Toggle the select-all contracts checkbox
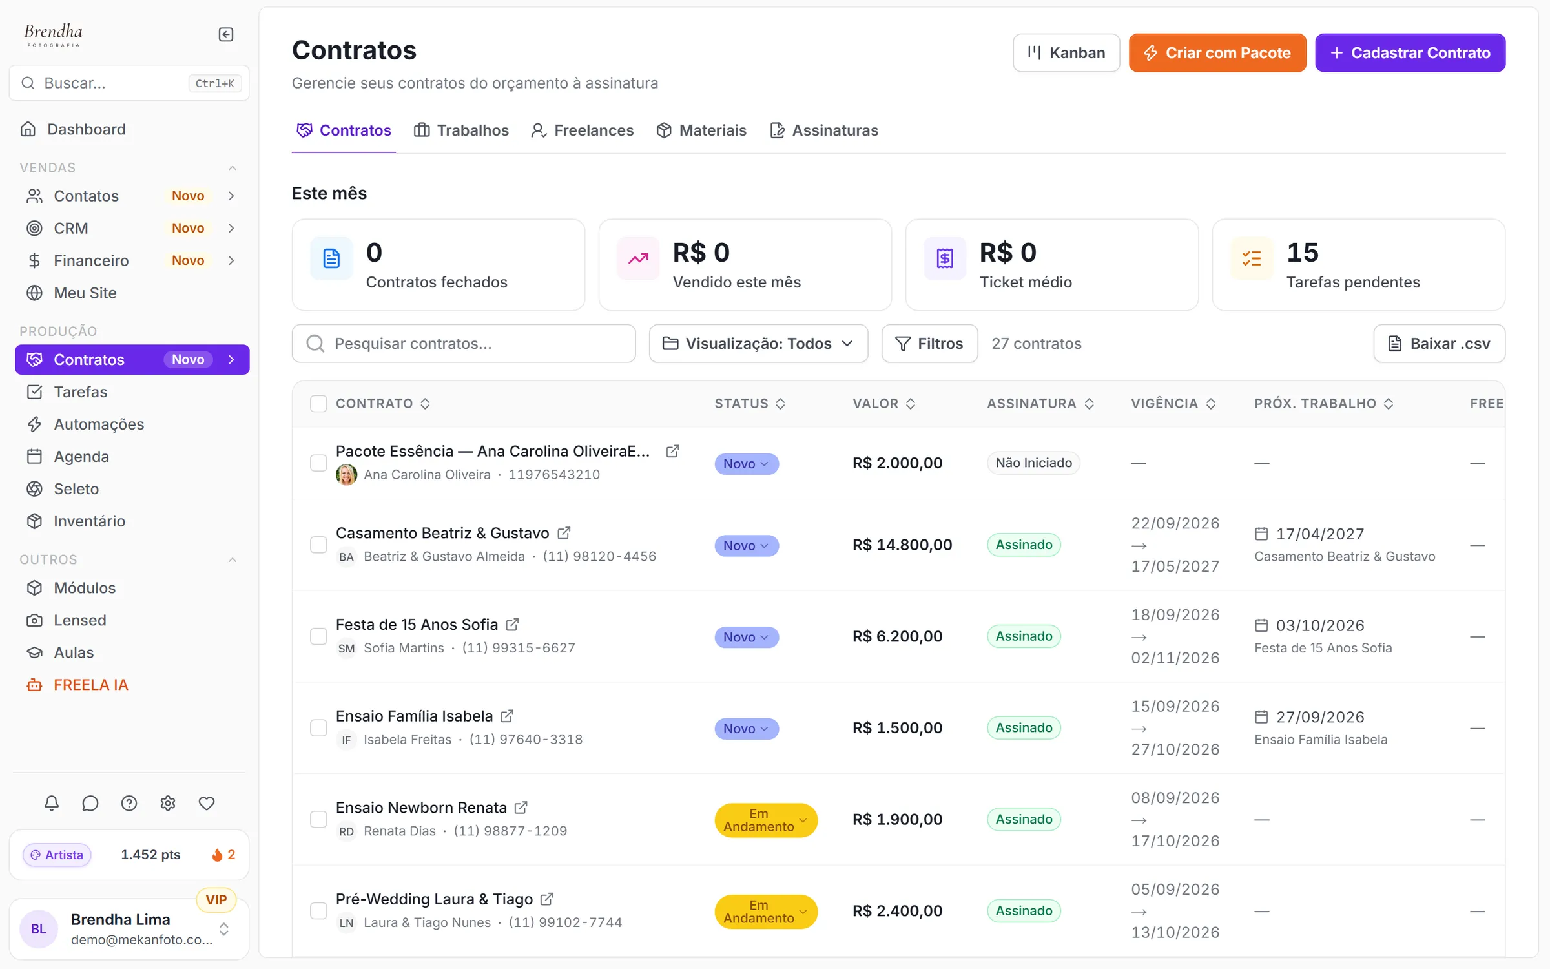Image resolution: width=1550 pixels, height=969 pixels. pos(318,403)
